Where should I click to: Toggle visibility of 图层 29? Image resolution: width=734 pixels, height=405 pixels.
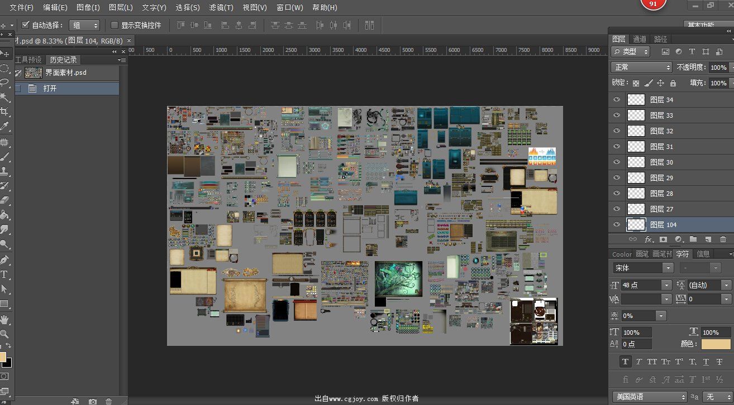[x=617, y=178]
